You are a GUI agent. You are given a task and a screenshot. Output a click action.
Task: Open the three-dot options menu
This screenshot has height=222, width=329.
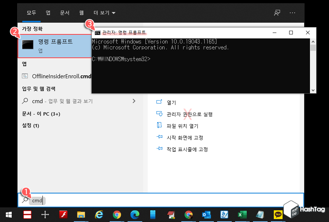click(x=292, y=13)
